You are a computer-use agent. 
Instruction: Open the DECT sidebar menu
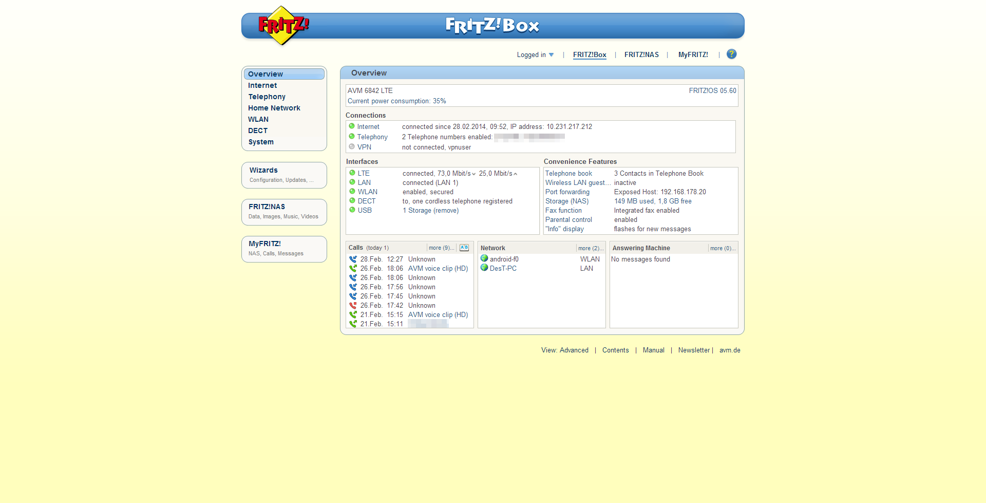(258, 131)
